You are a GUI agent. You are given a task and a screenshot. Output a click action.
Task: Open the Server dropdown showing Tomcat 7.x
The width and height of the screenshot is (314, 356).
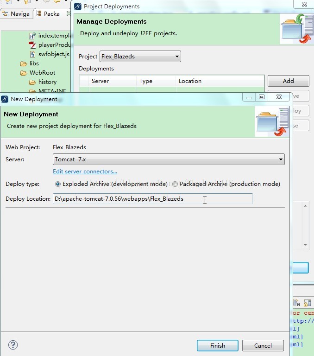tap(169, 159)
